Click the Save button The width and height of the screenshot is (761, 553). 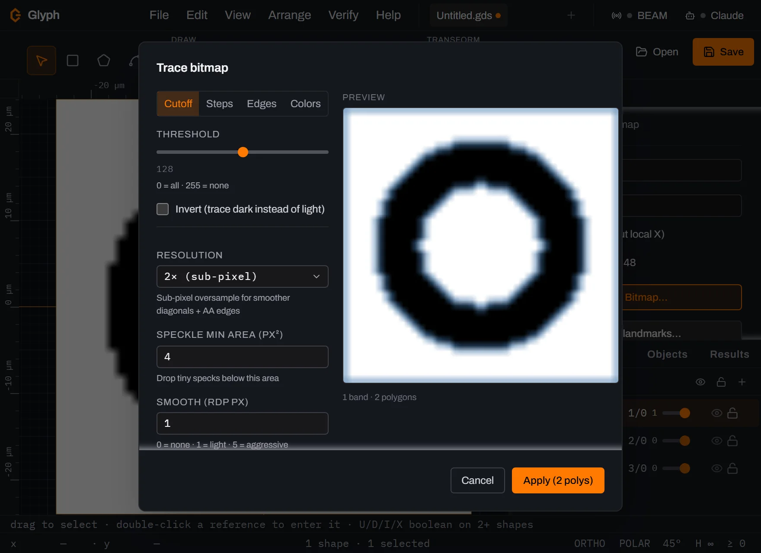click(723, 52)
